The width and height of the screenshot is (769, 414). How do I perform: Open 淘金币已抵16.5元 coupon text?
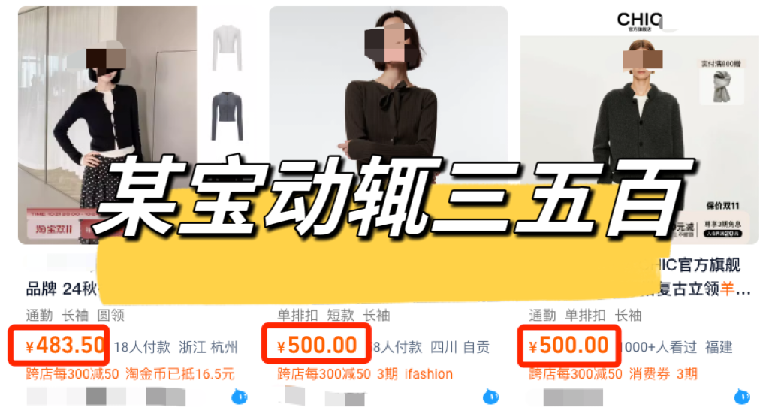(x=180, y=373)
